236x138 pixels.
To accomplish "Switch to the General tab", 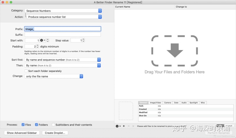I will (x=143, y=103).
